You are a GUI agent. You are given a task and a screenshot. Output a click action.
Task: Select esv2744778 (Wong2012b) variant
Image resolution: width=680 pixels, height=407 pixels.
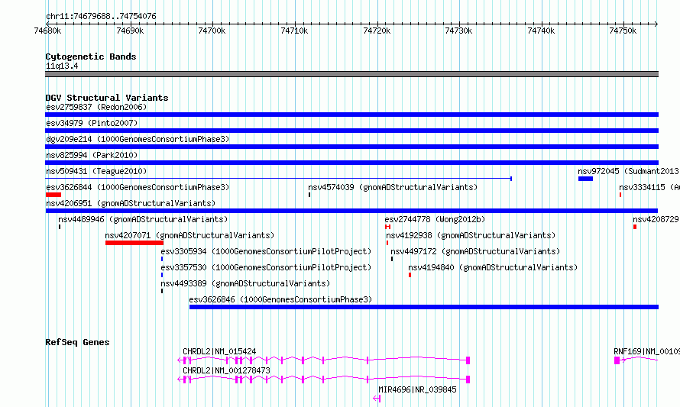point(435,219)
